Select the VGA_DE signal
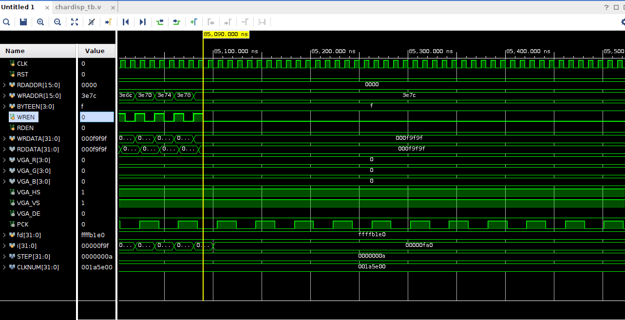 pos(28,213)
